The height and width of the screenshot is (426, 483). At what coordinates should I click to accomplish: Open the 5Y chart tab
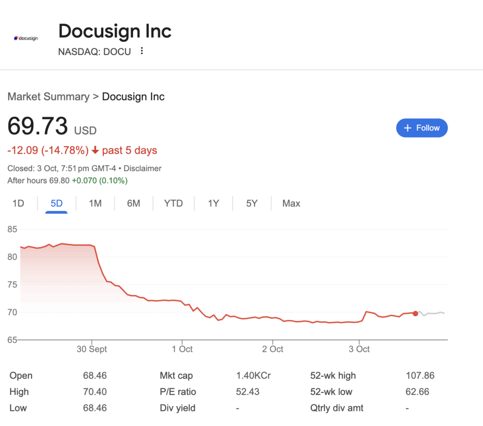pyautogui.click(x=252, y=204)
